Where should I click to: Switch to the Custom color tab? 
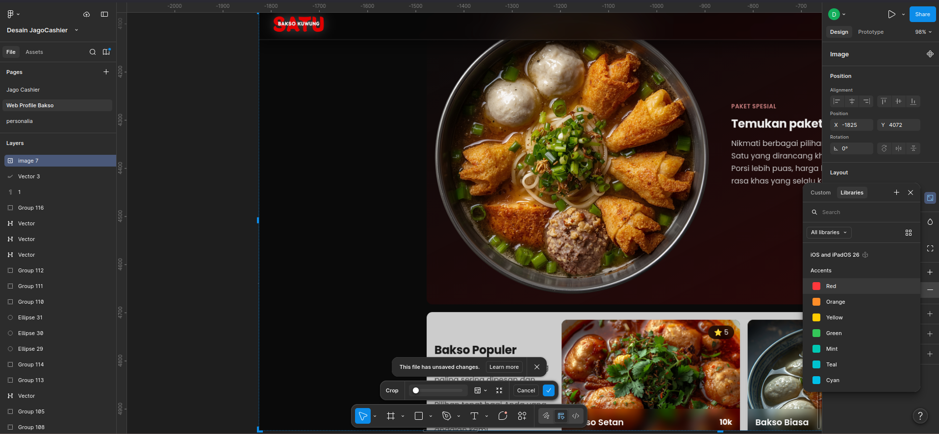point(820,193)
